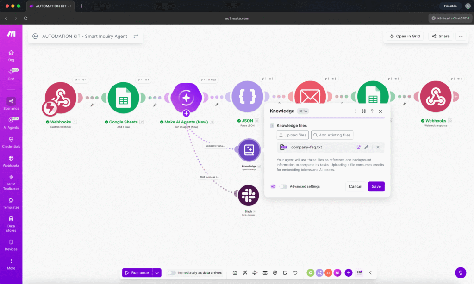Open the Templates sidebar section
The image size is (474, 284).
[11, 204]
